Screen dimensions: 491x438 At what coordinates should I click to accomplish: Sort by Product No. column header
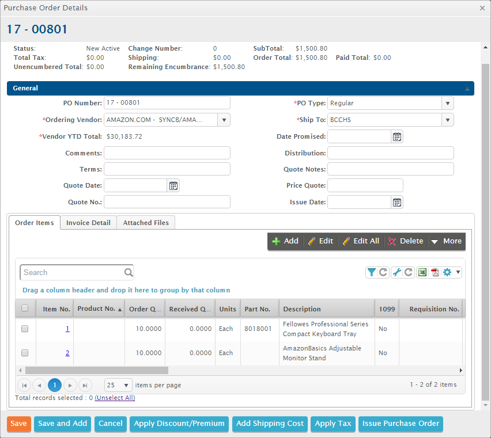pos(99,308)
